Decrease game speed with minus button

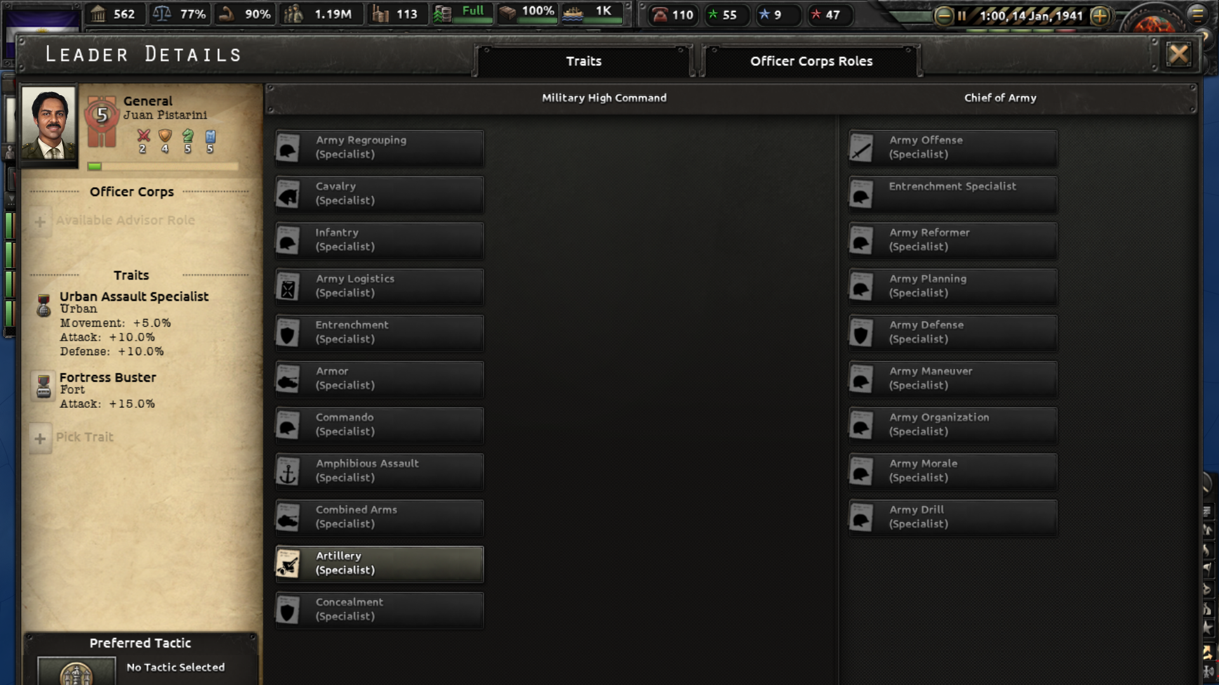pyautogui.click(x=944, y=15)
